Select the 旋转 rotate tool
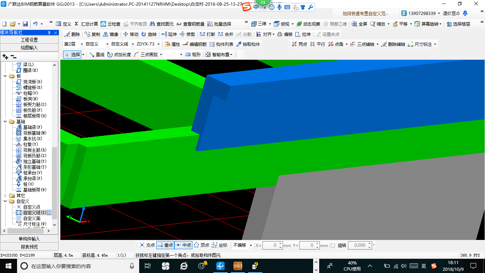The width and height of the screenshot is (485, 273). pyautogui.click(x=149, y=34)
